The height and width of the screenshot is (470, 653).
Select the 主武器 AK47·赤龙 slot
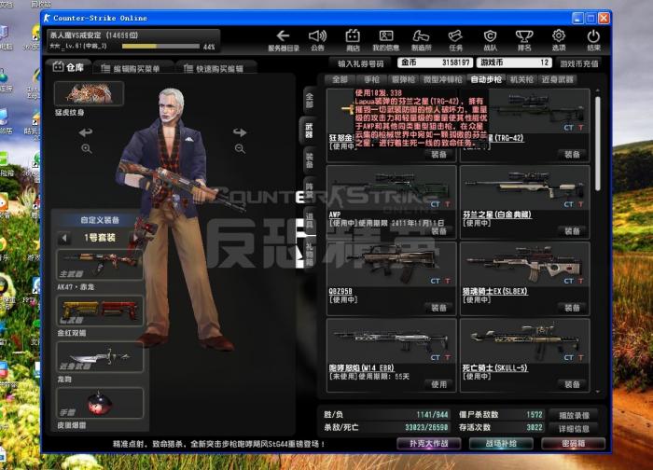click(100, 265)
